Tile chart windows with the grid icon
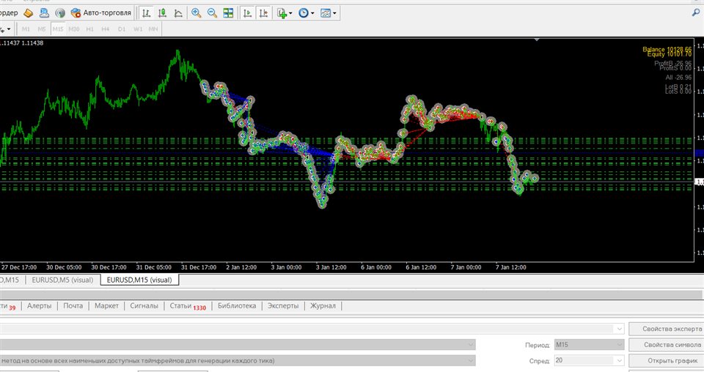Image resolution: width=704 pixels, height=372 pixels. (x=228, y=12)
